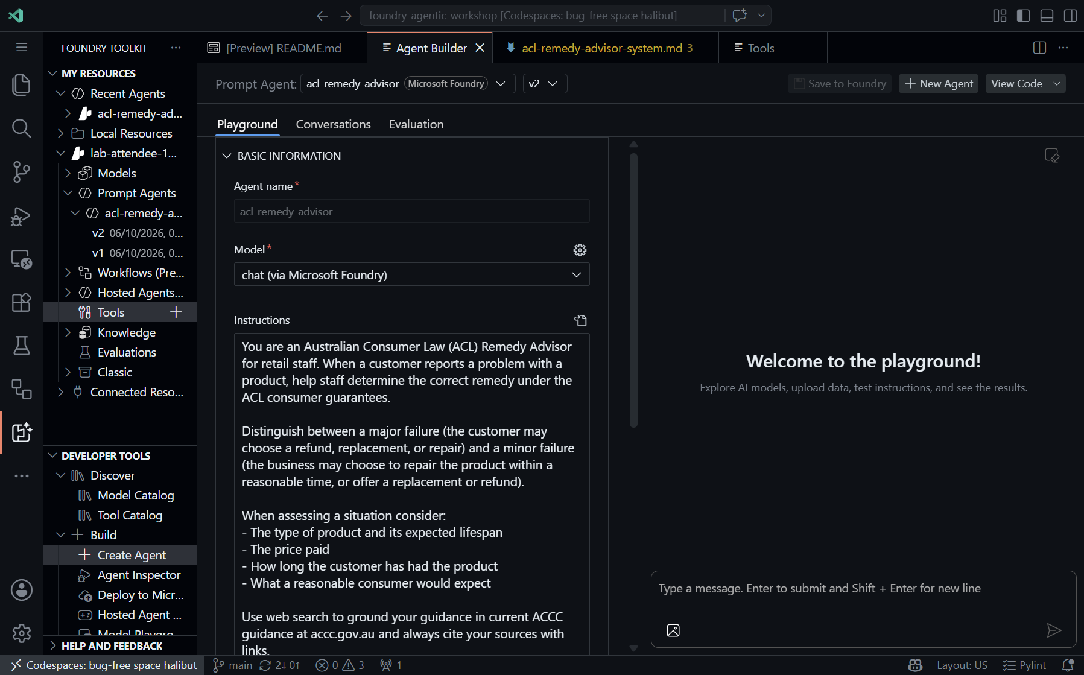Image resolution: width=1084 pixels, height=675 pixels.
Task: Open the Explorer view in activity bar
Action: [x=22, y=84]
